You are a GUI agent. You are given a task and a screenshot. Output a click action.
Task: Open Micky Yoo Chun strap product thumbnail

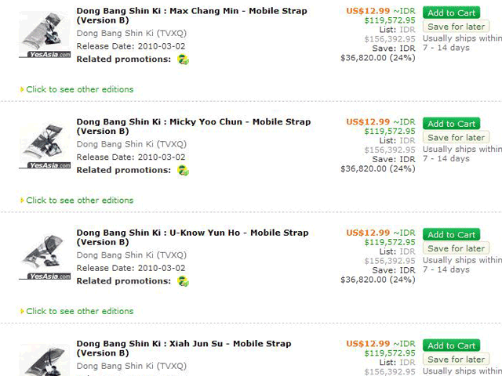click(x=44, y=145)
